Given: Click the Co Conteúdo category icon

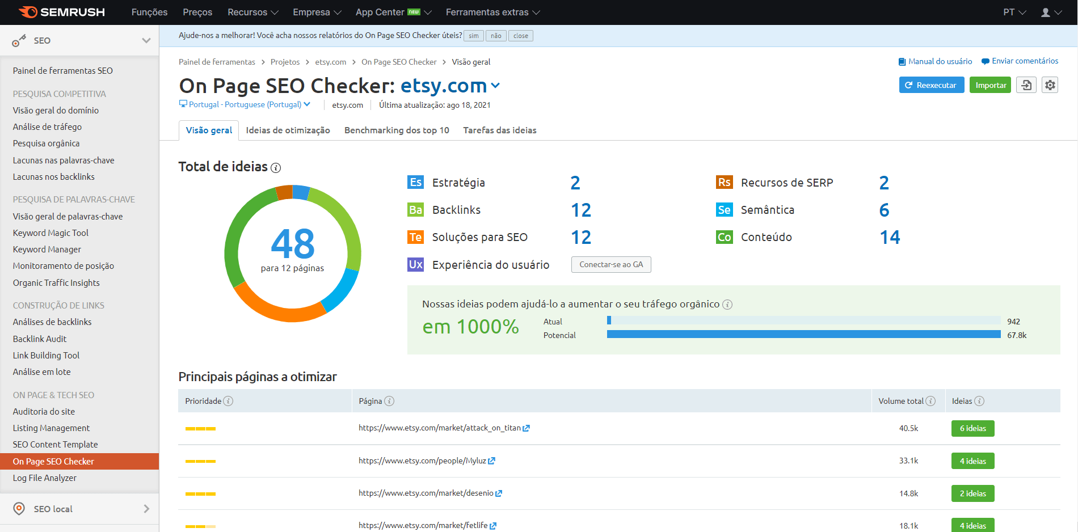Looking at the screenshot, I should pos(724,237).
